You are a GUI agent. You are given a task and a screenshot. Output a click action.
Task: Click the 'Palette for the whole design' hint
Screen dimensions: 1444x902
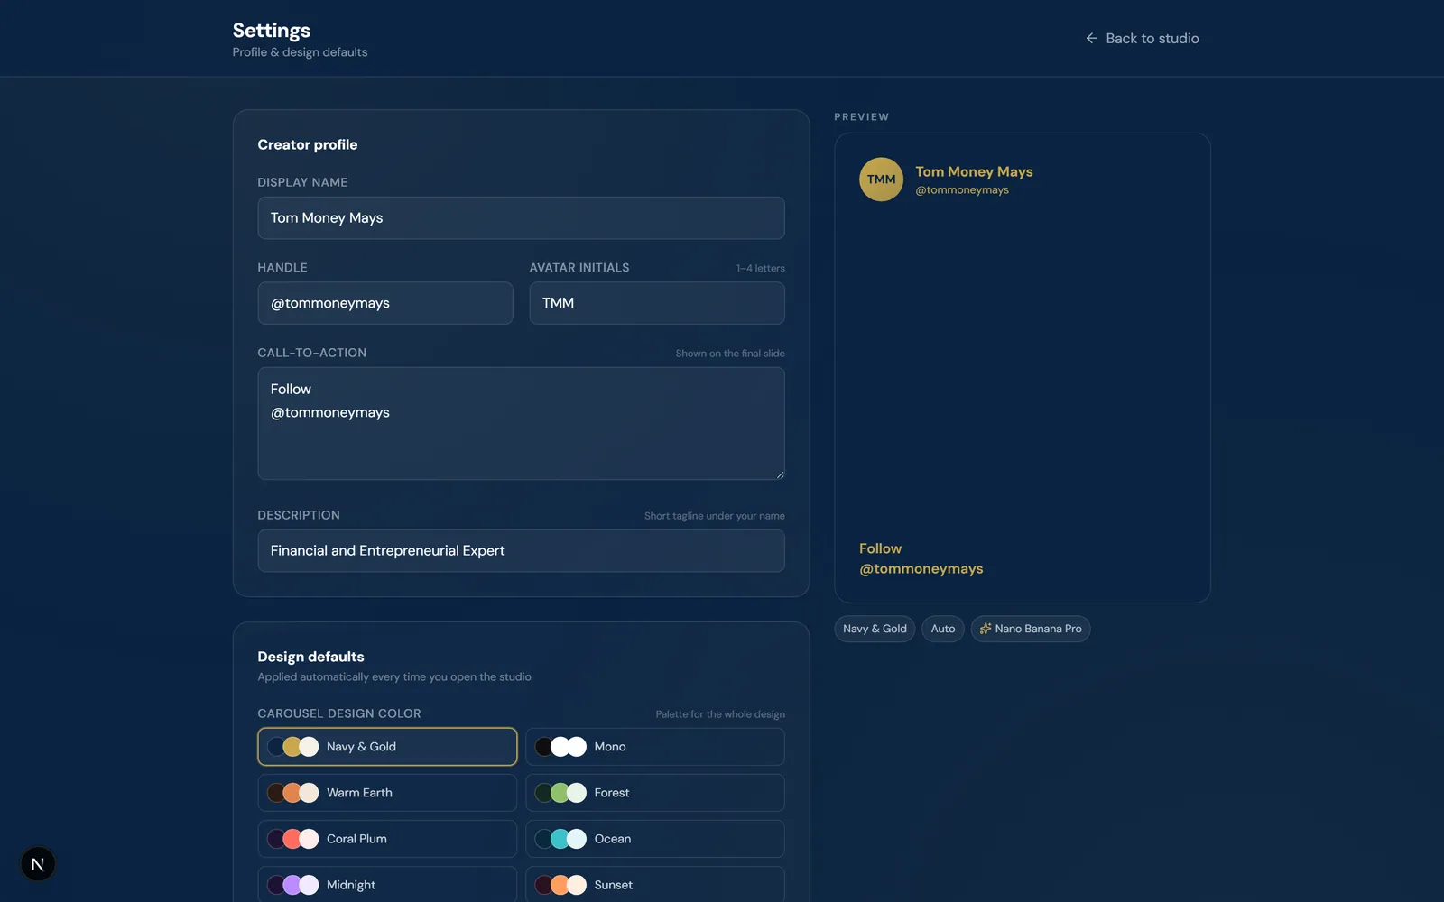[x=720, y=714]
